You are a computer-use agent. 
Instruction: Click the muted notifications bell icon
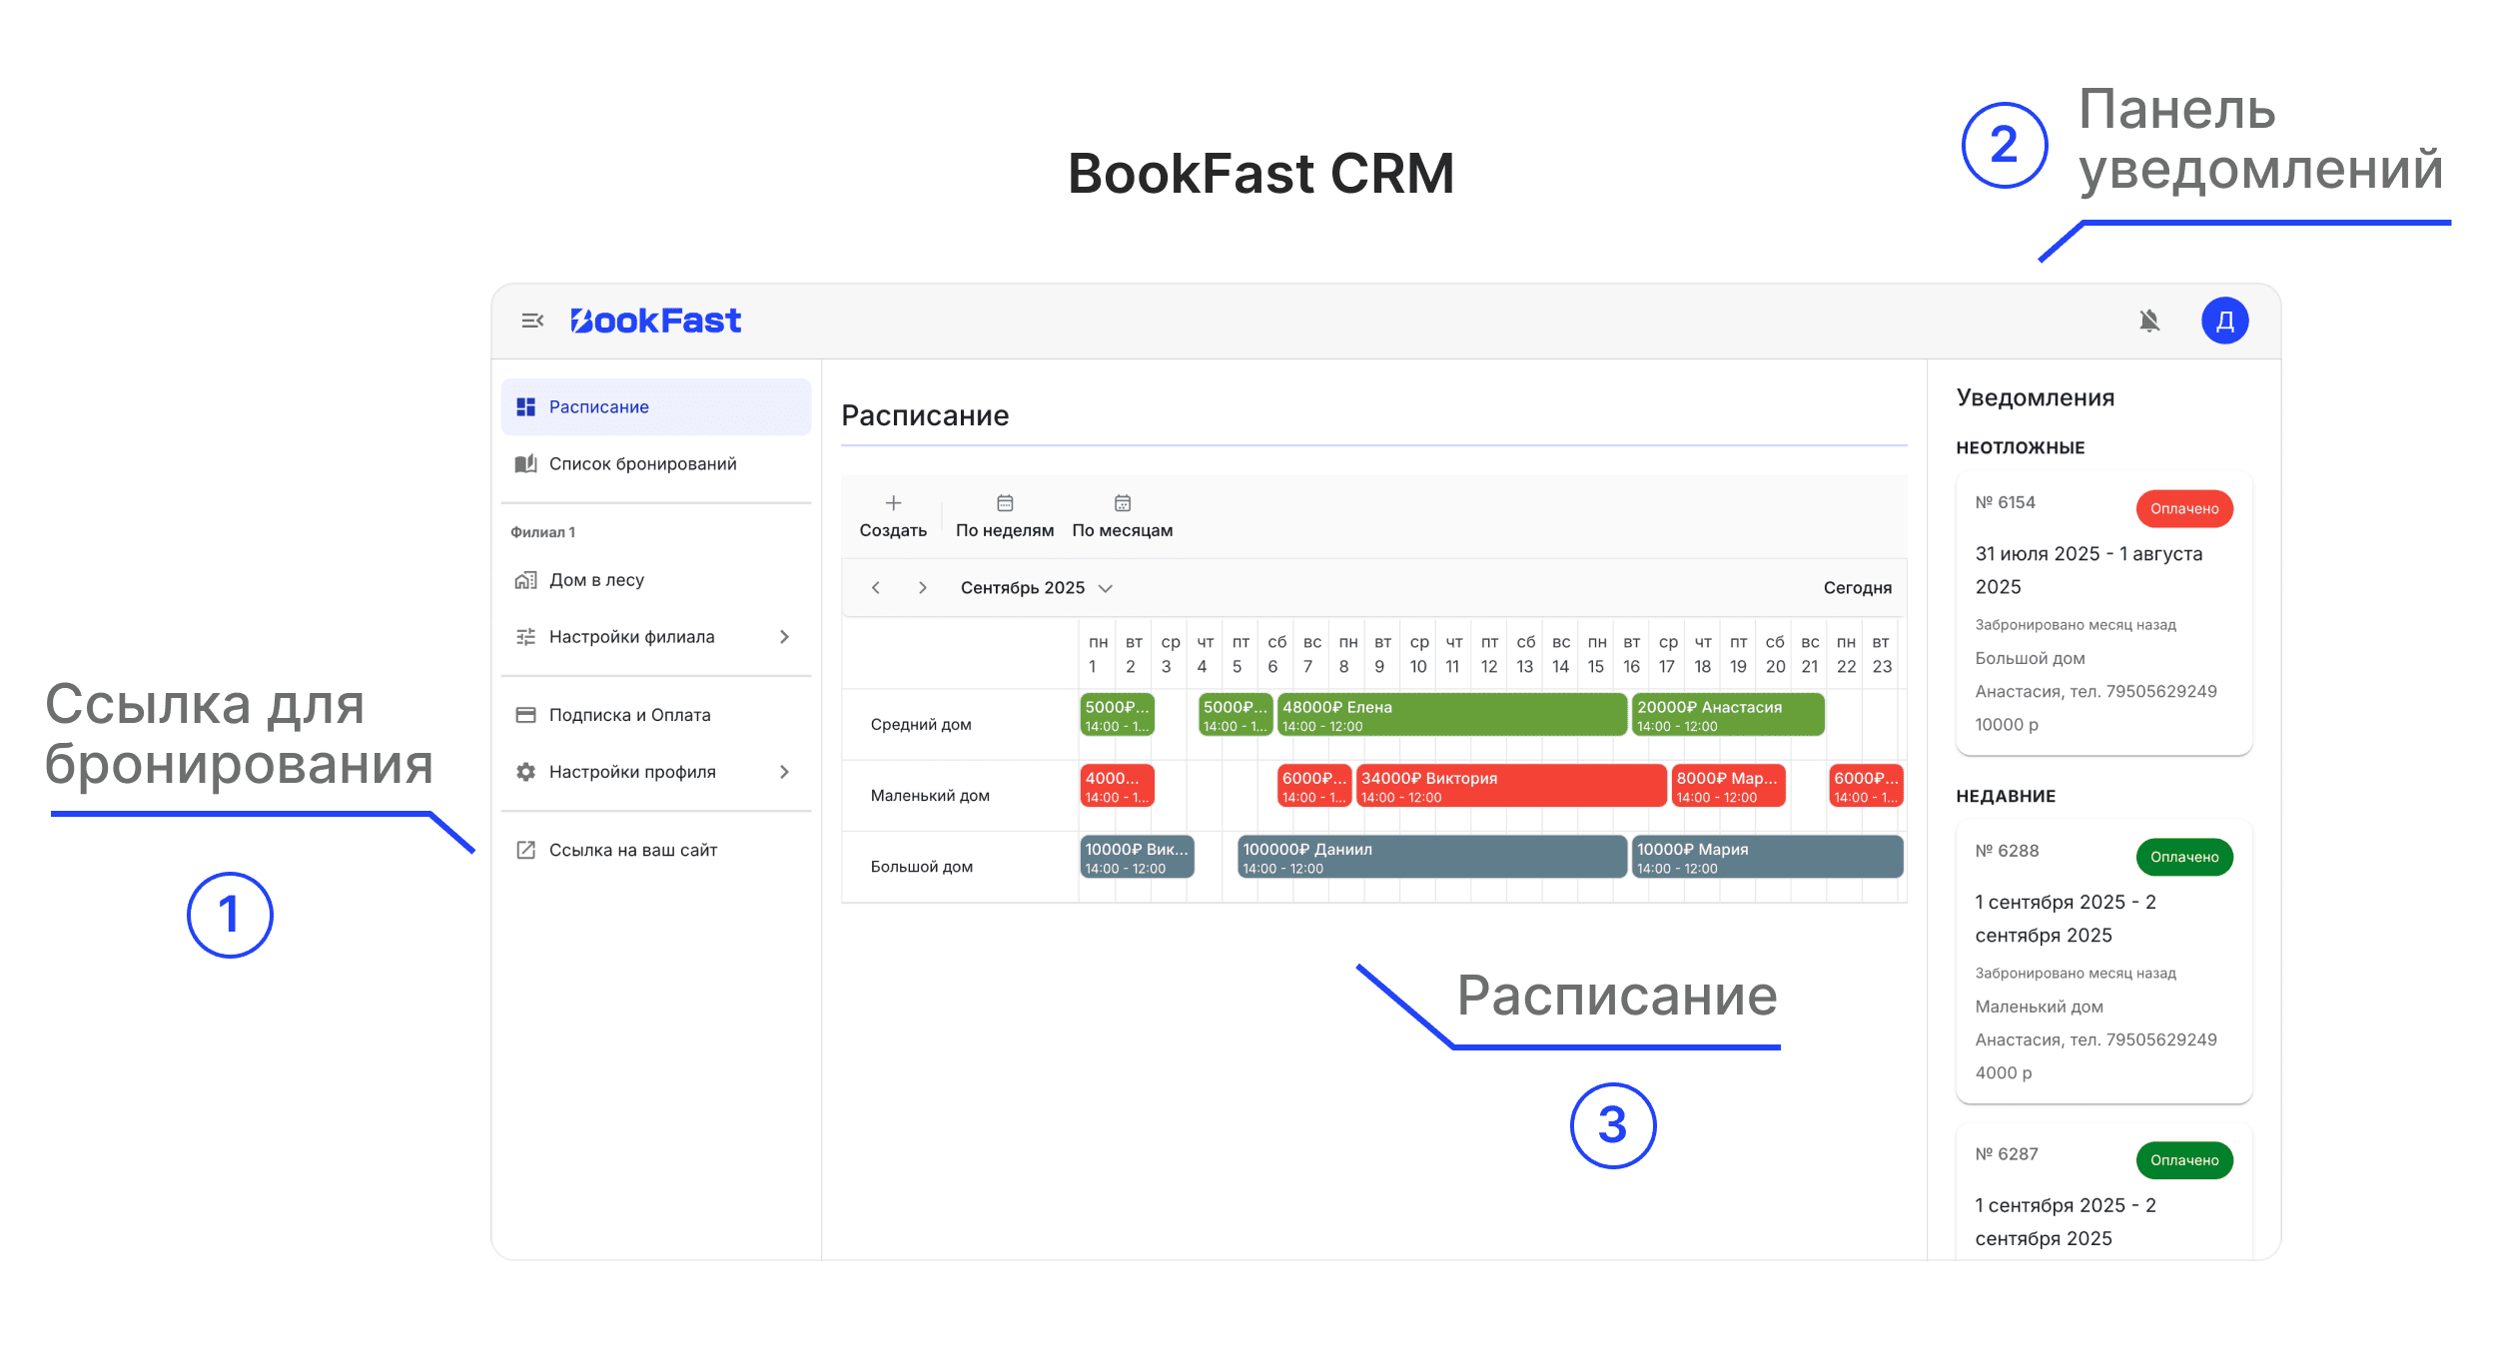(2149, 321)
